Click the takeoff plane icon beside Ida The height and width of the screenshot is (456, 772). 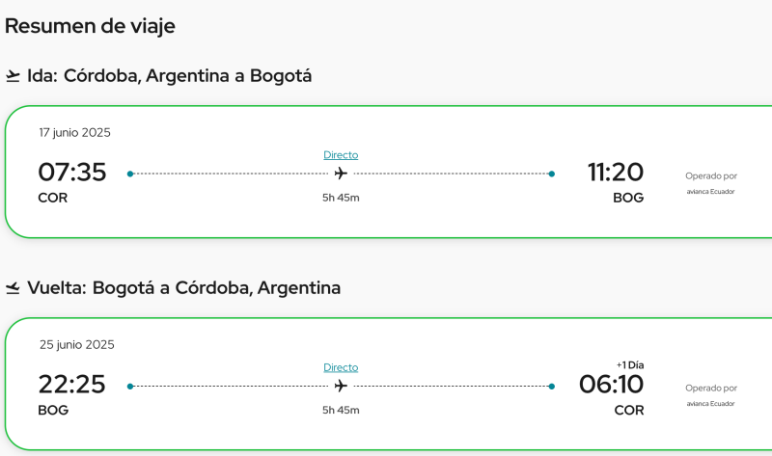(14, 75)
